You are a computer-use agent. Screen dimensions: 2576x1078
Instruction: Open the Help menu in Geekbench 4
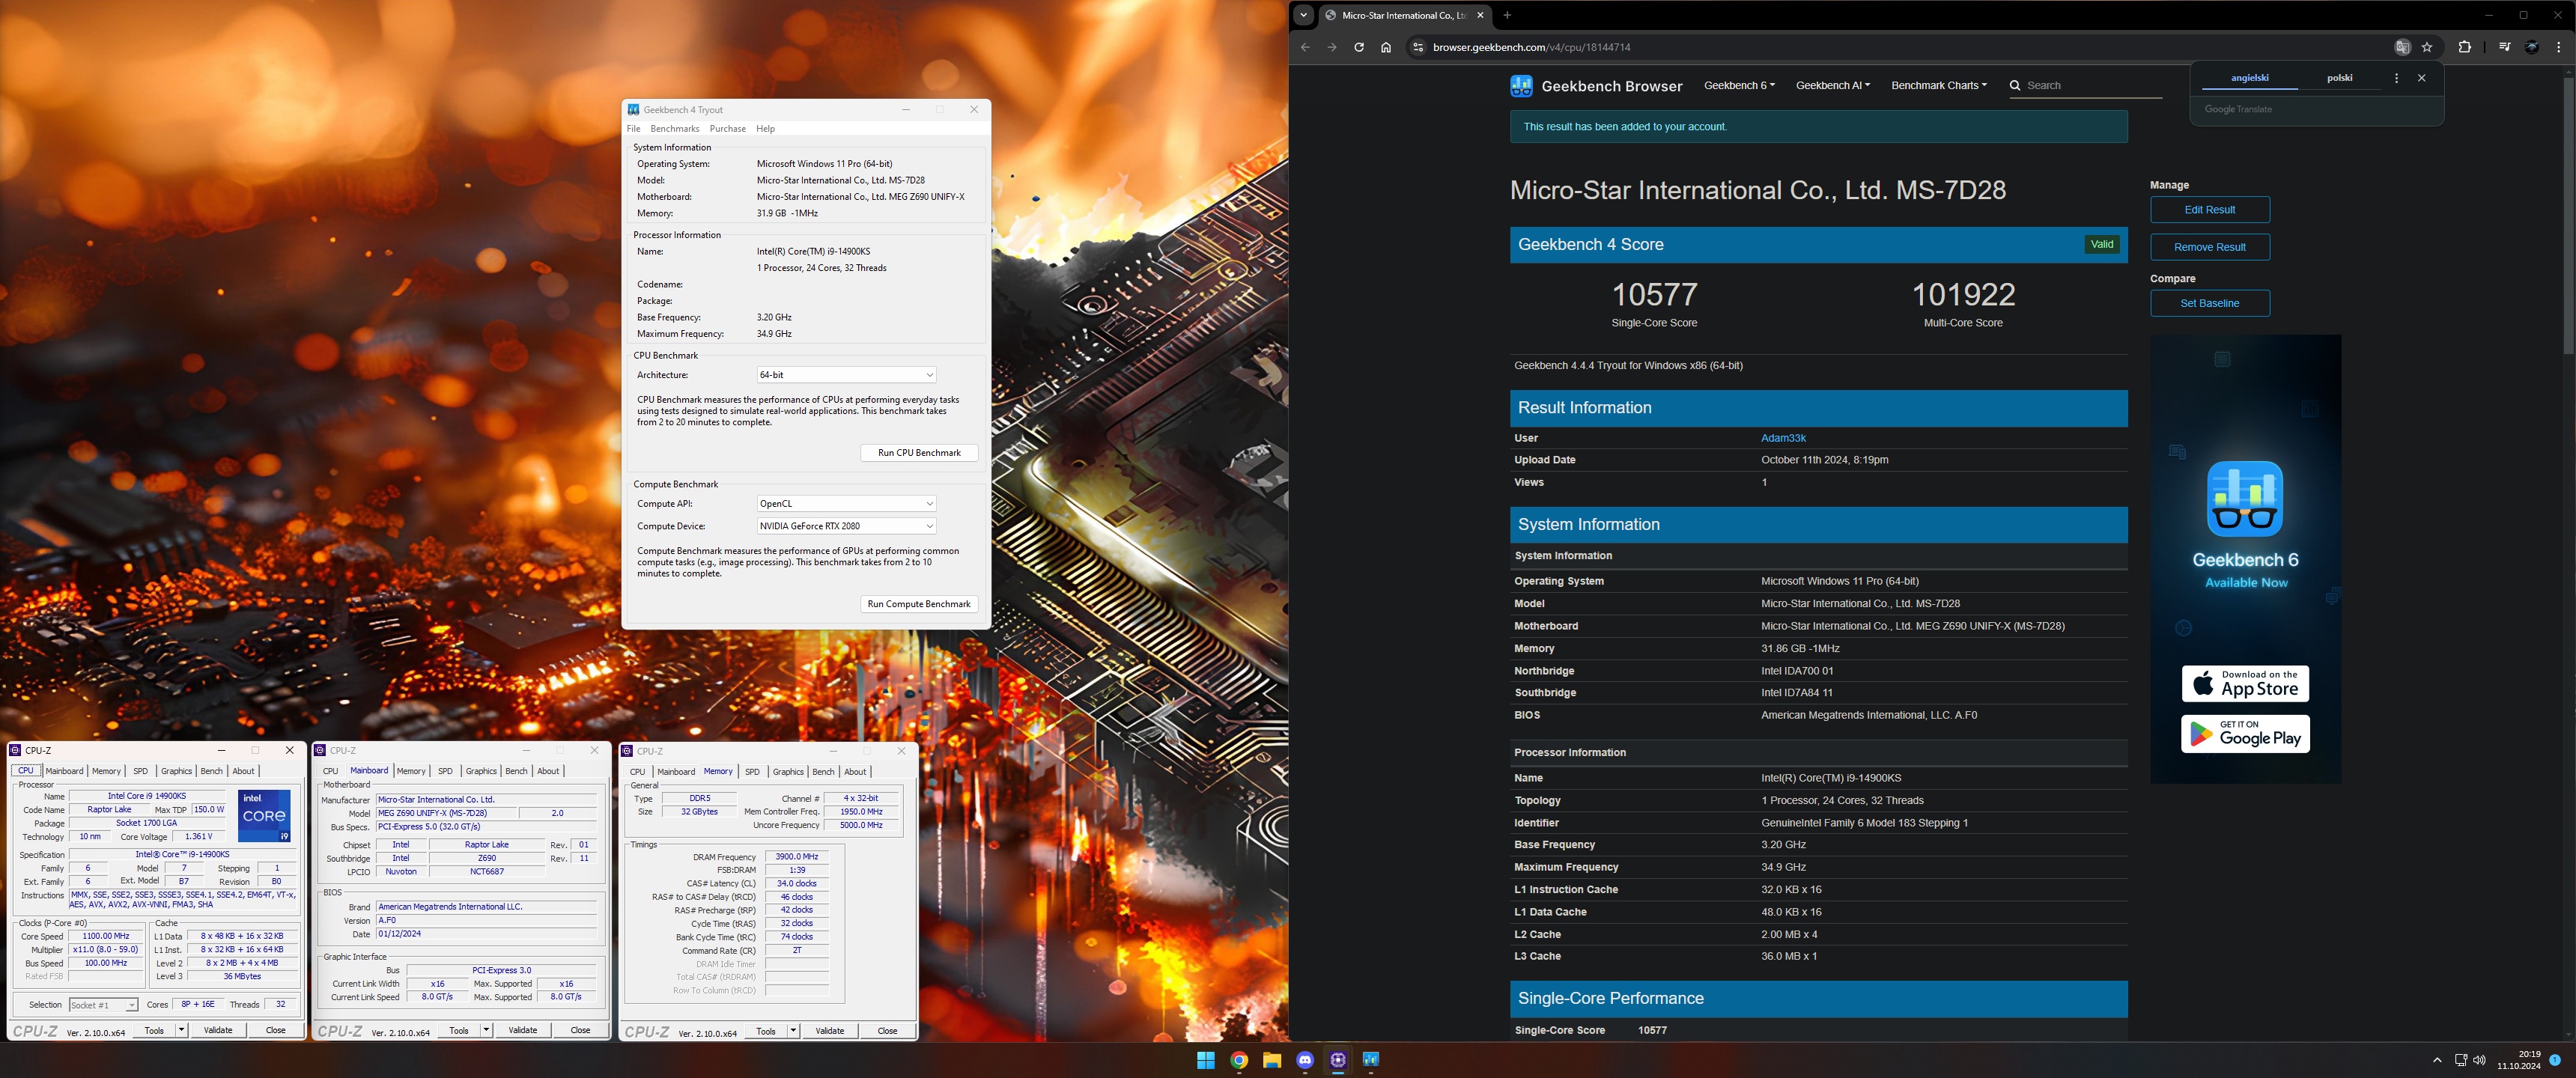766,129
